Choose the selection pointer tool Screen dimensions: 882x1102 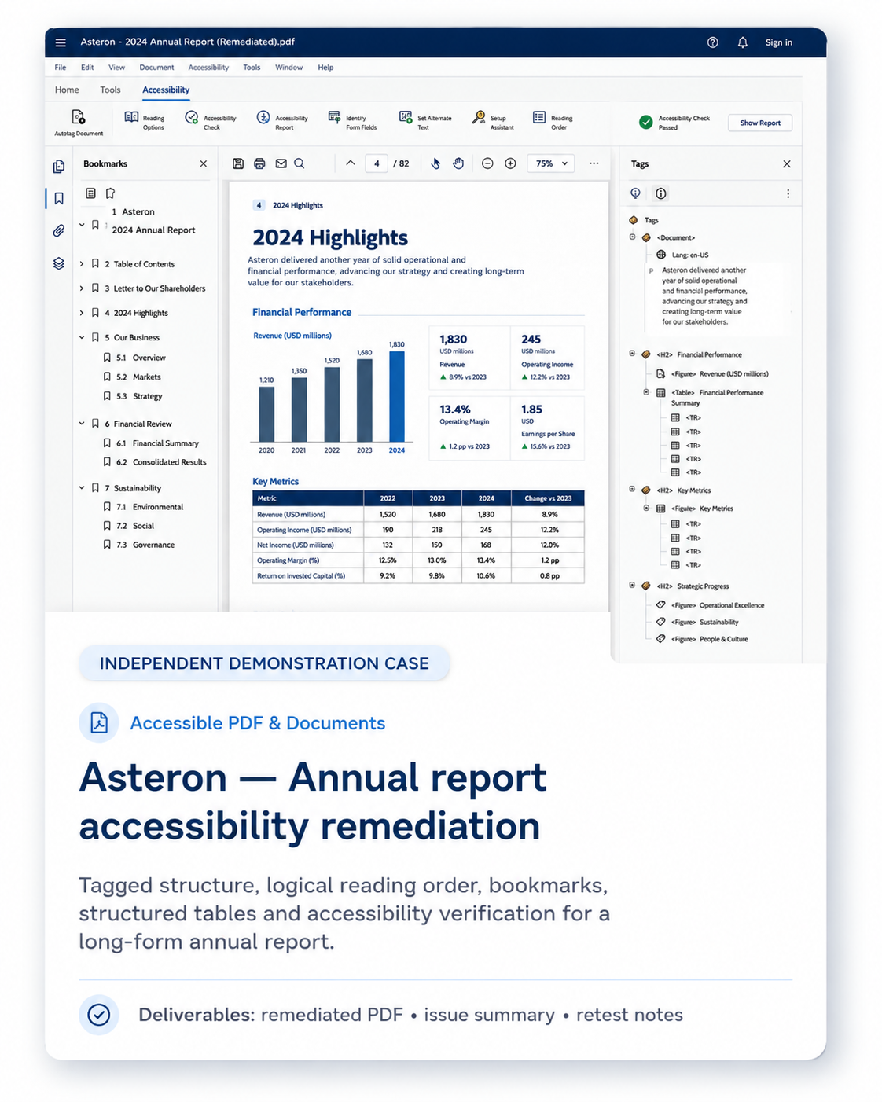click(x=435, y=163)
